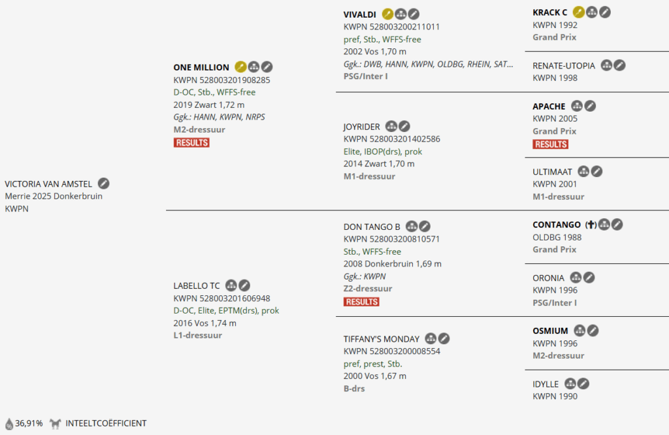Screen dimensions: 669x435
Task: Open pedigree tree icon for DON TANGO B
Action: [412, 227]
